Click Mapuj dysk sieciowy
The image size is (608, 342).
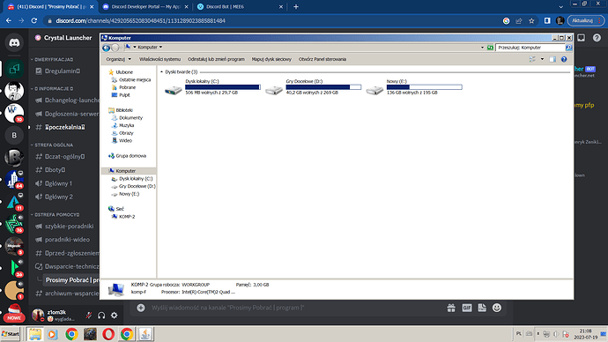[x=271, y=59]
